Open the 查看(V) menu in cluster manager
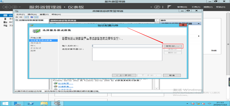 point(44,15)
